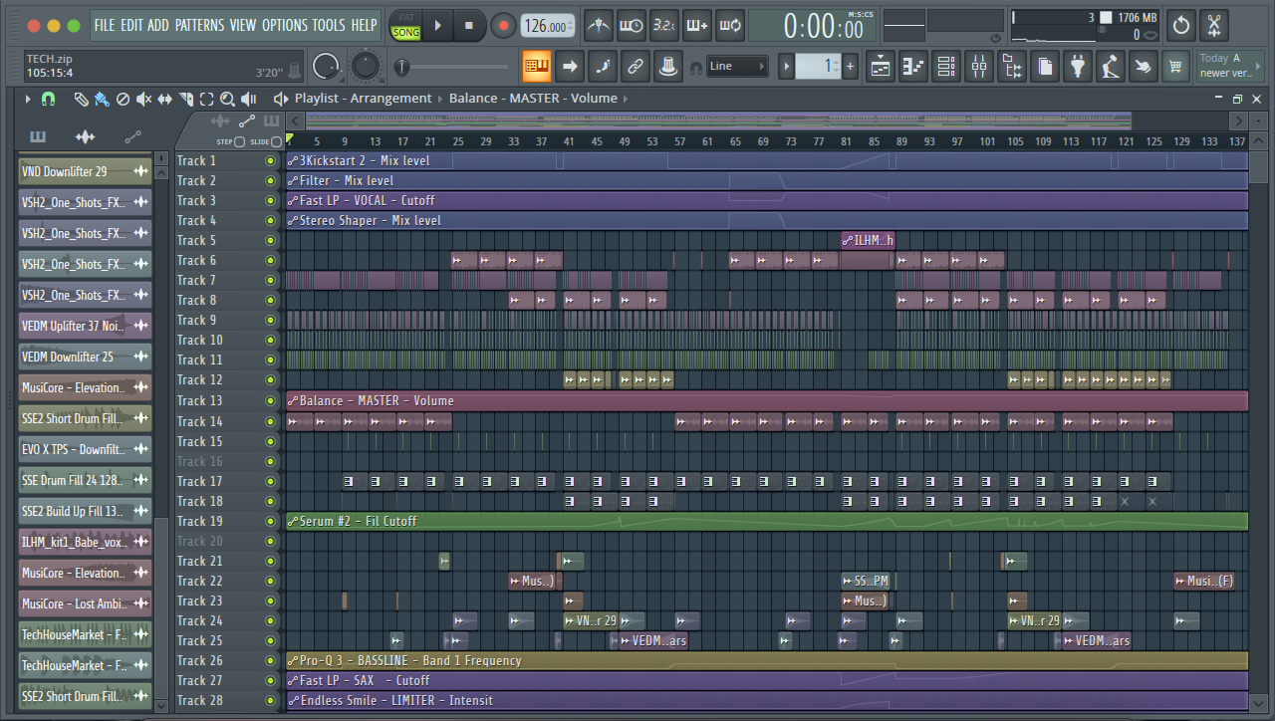This screenshot has width=1275, height=721.
Task: Click the tempo display showing 126.000
Action: click(x=544, y=26)
